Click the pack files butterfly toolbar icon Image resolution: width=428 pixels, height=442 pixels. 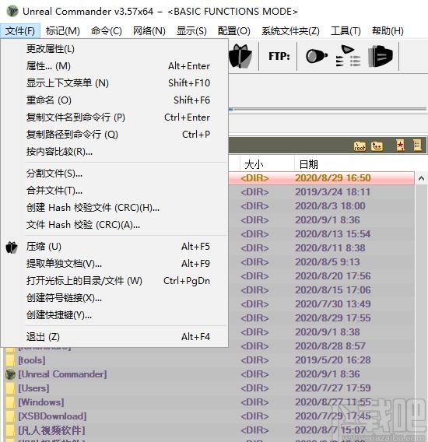240,56
